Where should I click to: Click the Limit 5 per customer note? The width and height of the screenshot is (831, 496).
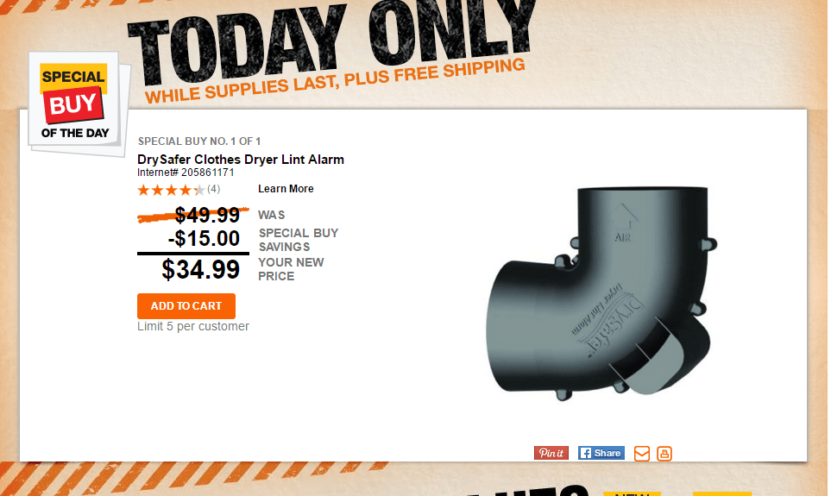193,326
